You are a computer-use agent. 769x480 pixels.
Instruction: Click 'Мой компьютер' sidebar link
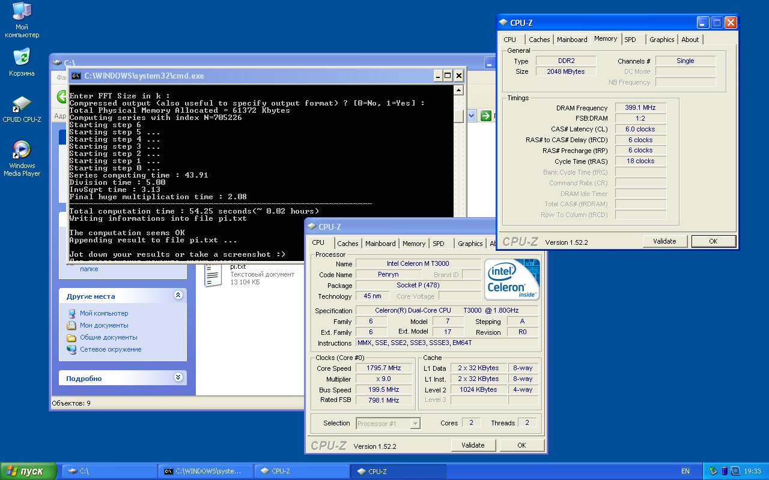pyautogui.click(x=104, y=313)
